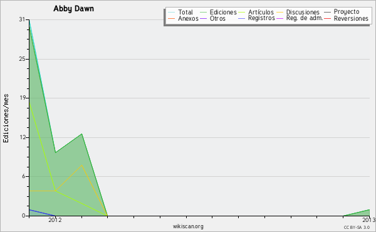
Task: Click the yellow Discusiones line peak
Action: (x=81, y=166)
